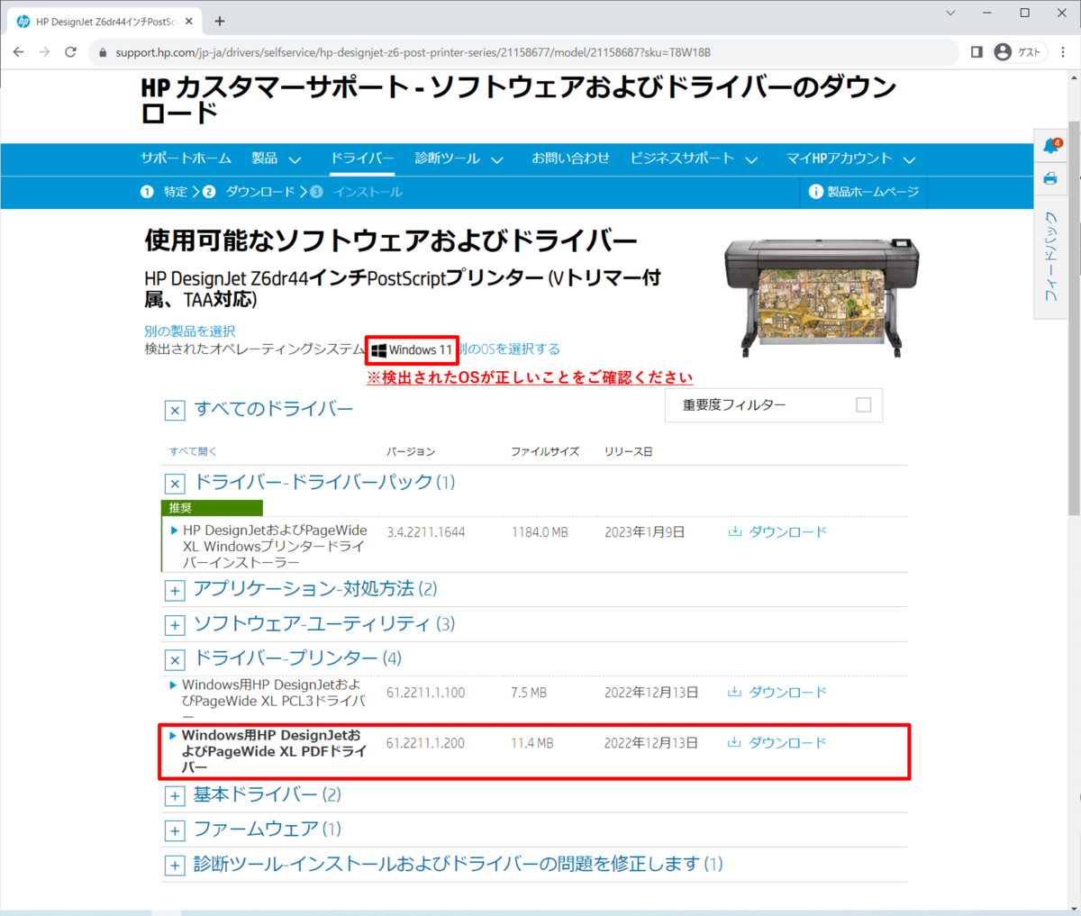Open the 製品 dropdown menu
Image resolution: width=1081 pixels, height=916 pixels.
point(276,159)
